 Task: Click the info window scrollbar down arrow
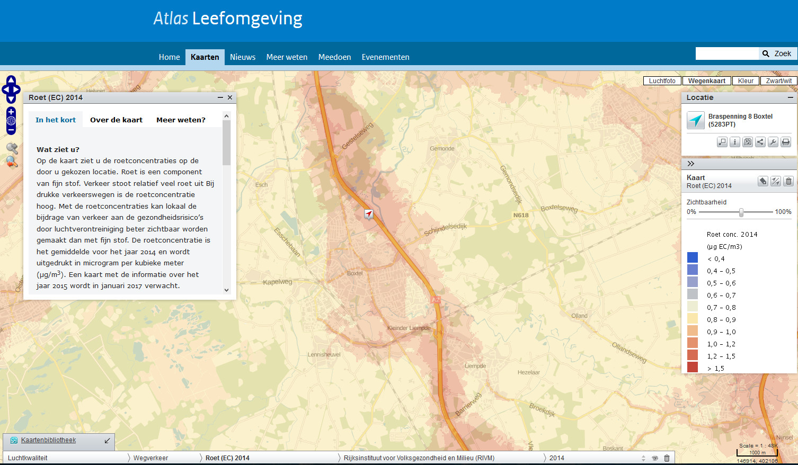(227, 290)
